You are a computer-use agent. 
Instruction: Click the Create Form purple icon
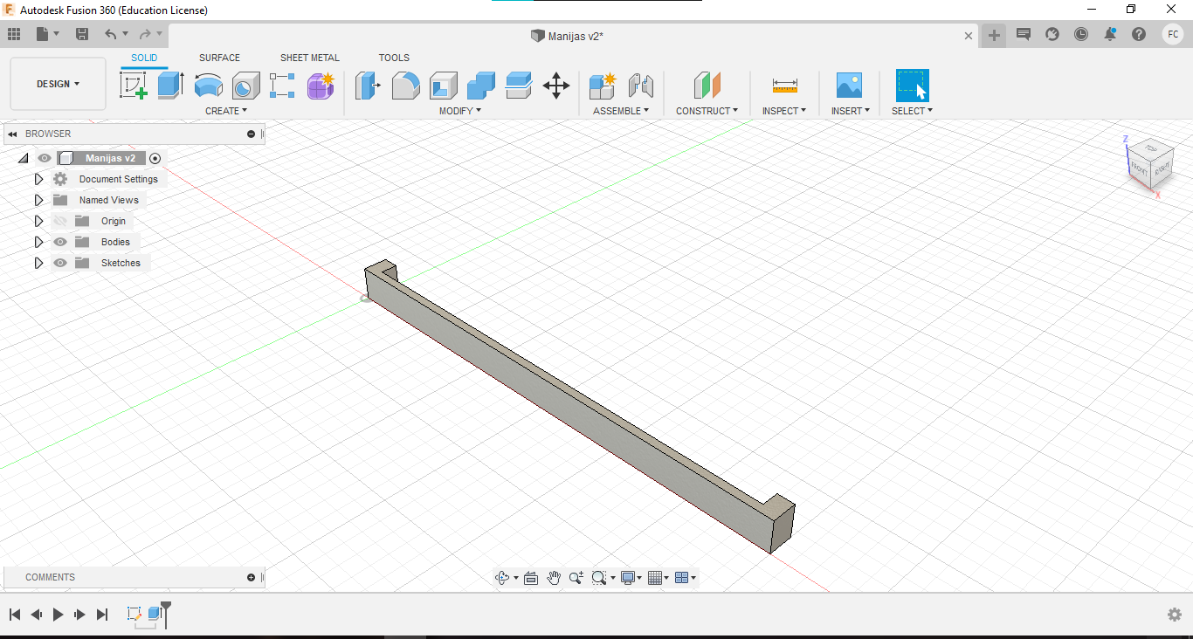321,86
